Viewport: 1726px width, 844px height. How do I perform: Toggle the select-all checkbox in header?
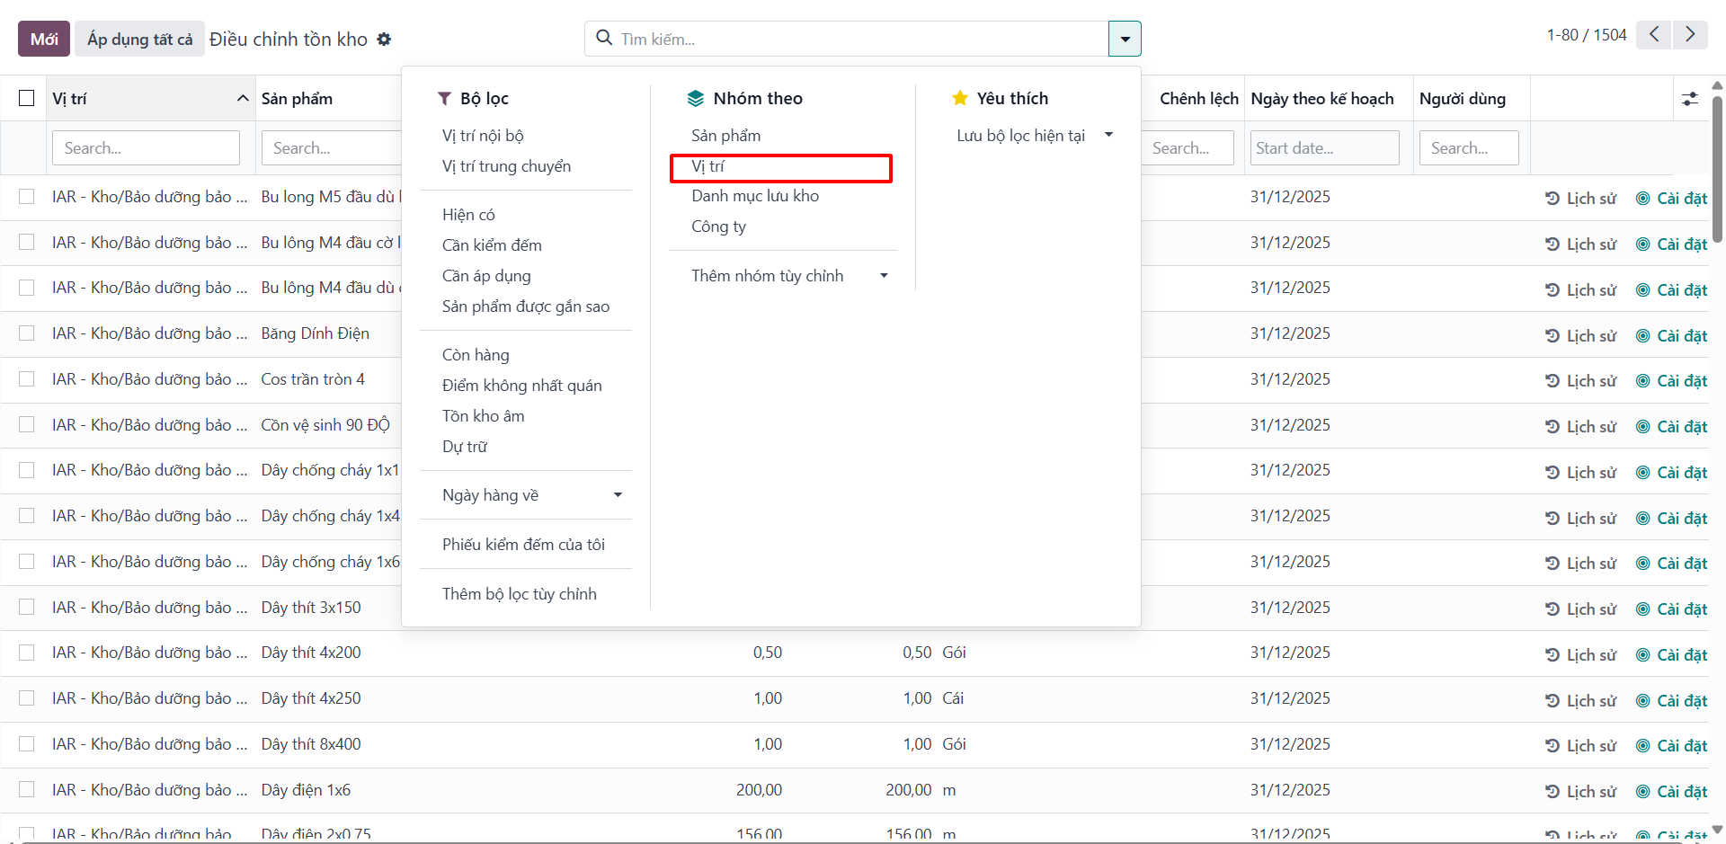click(27, 98)
